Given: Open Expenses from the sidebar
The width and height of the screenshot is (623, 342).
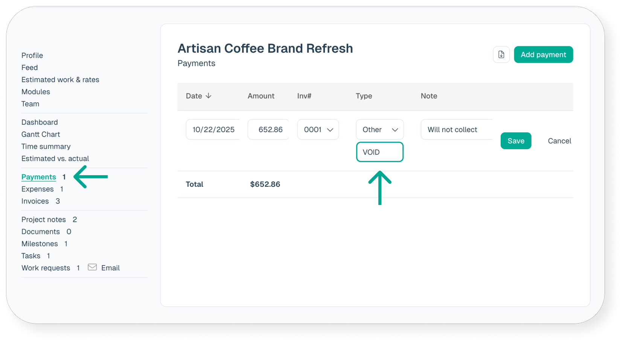Looking at the screenshot, I should pyautogui.click(x=38, y=189).
